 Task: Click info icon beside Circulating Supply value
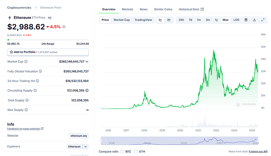coord(87,91)
